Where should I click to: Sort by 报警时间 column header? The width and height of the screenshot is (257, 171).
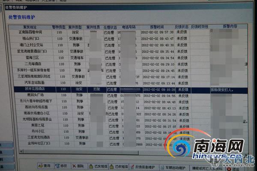click(x=157, y=27)
